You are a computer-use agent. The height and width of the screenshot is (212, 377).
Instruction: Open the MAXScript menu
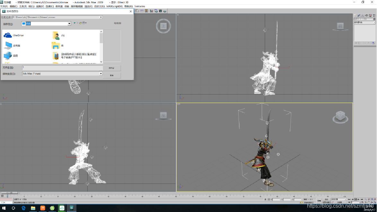114,6
